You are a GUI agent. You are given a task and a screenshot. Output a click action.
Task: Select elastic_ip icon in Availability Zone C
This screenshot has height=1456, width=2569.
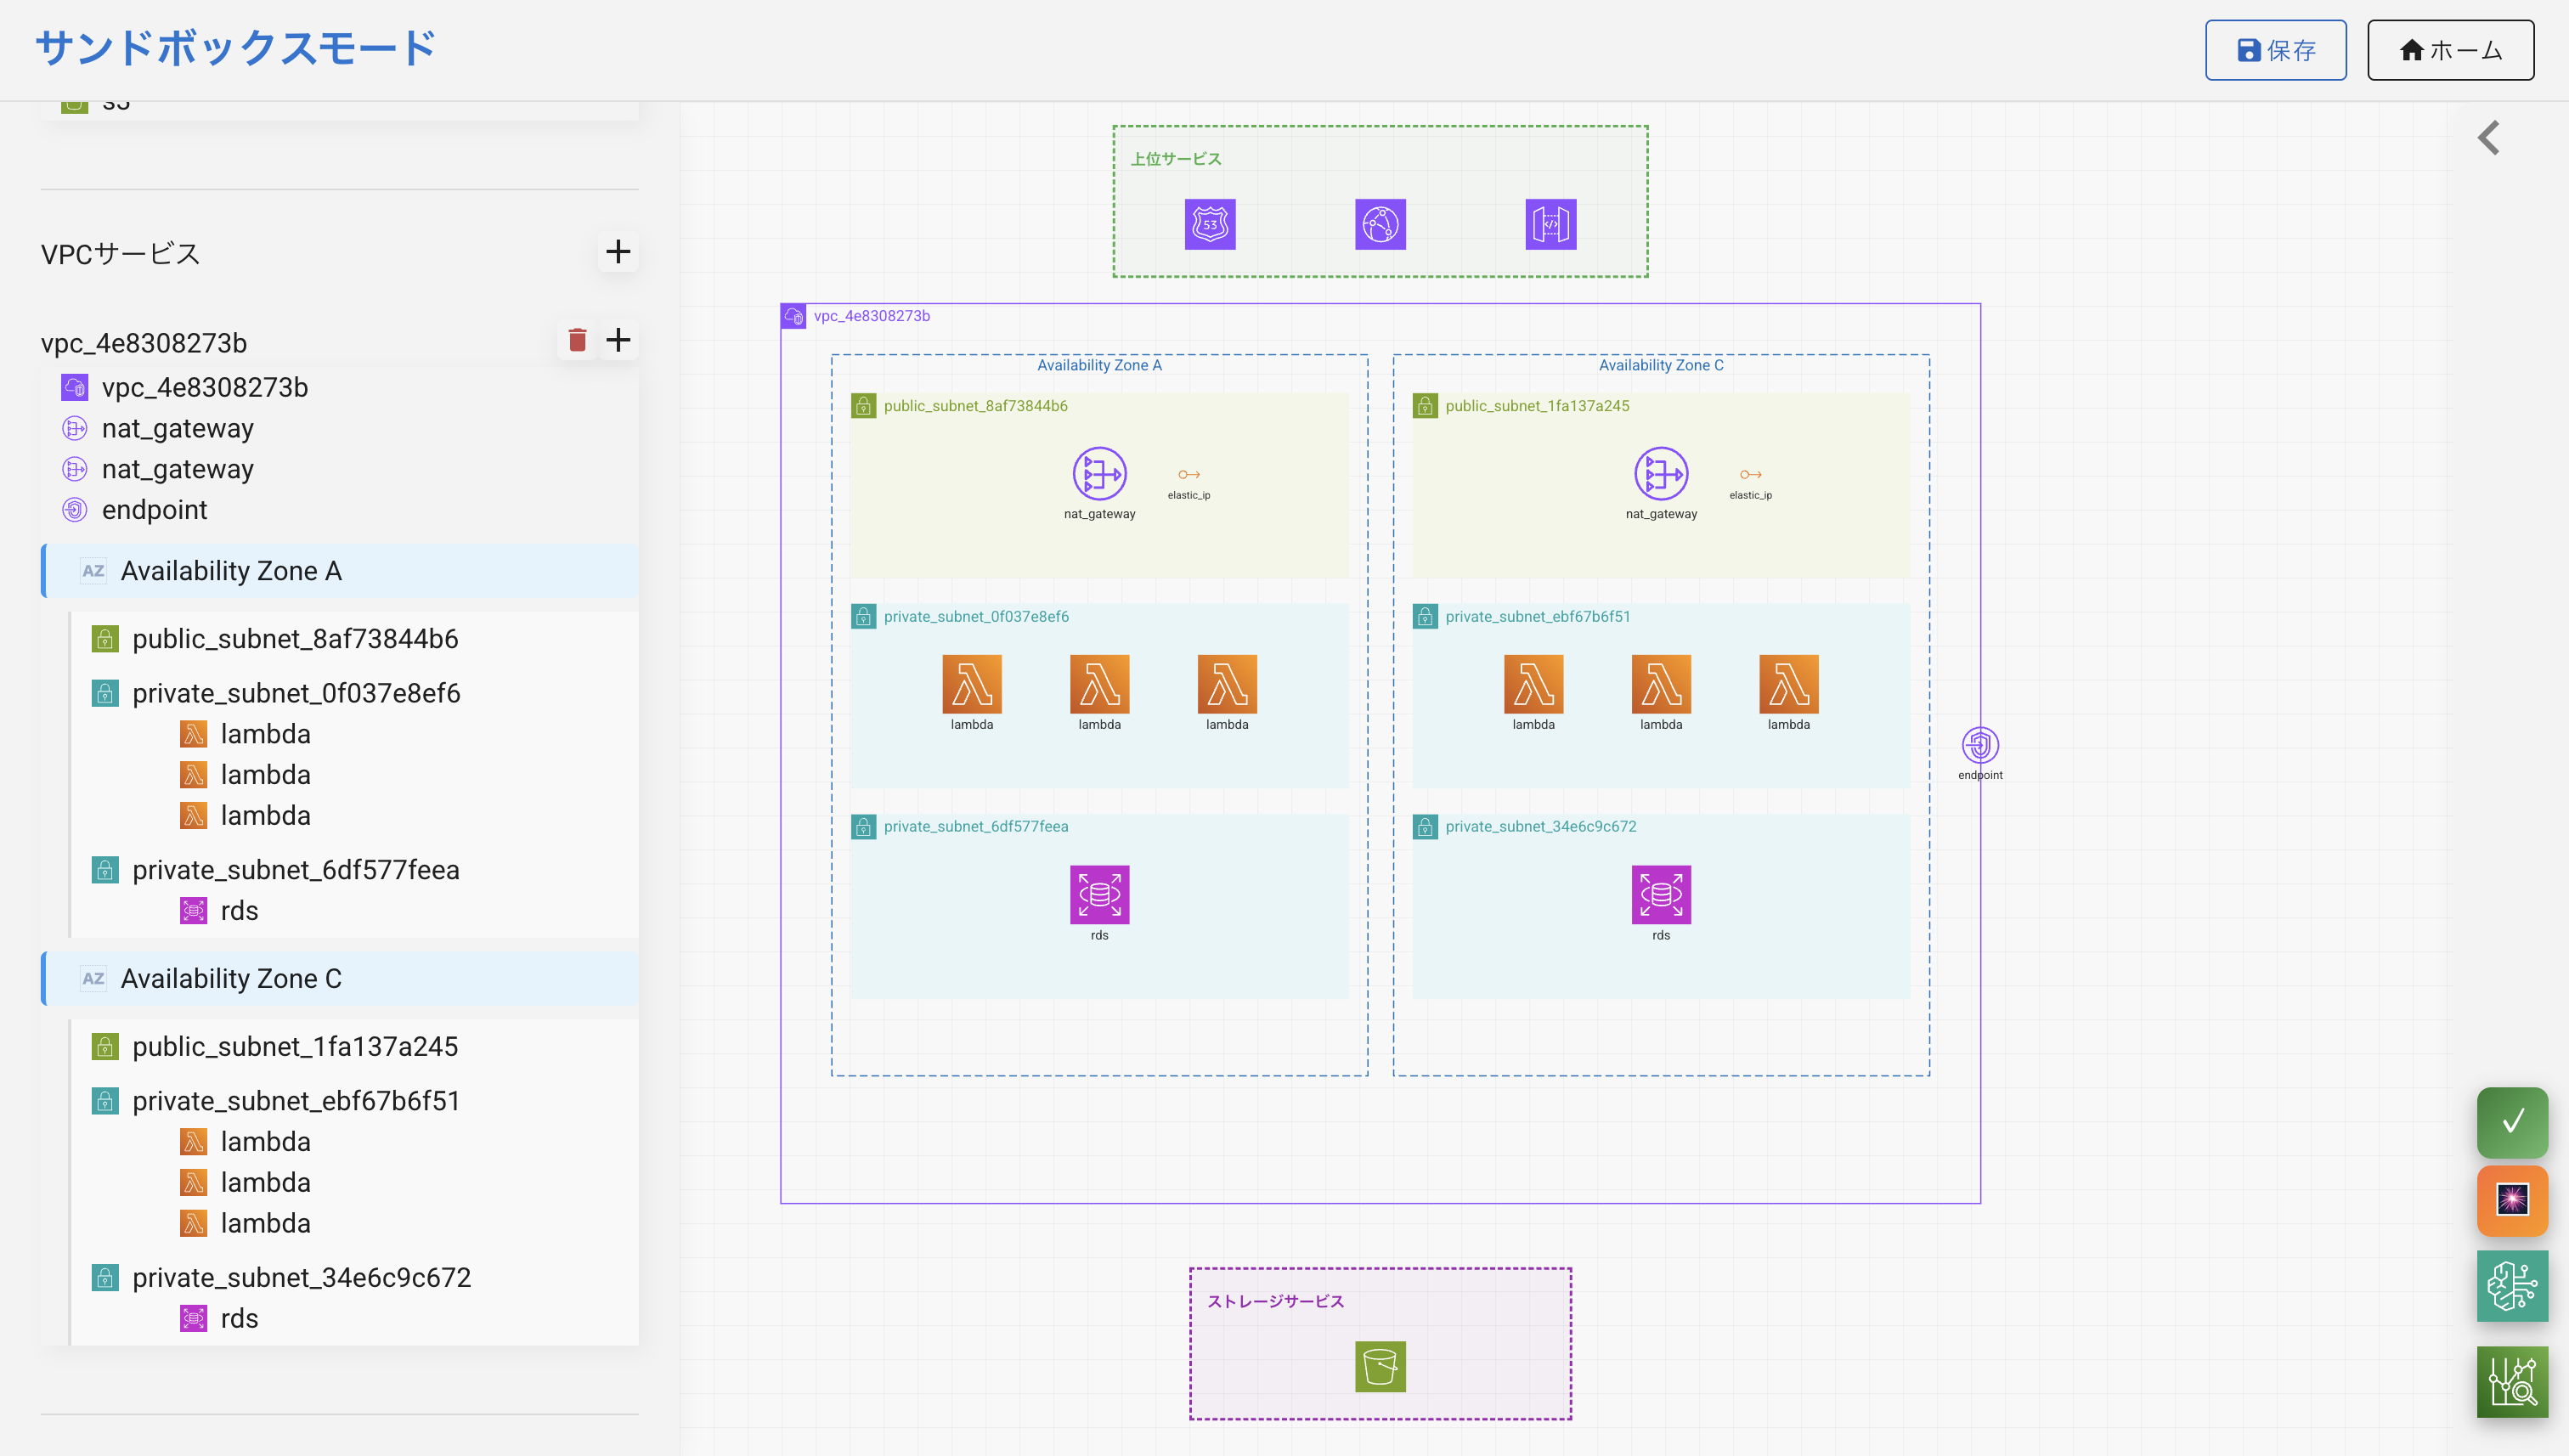1751,475
